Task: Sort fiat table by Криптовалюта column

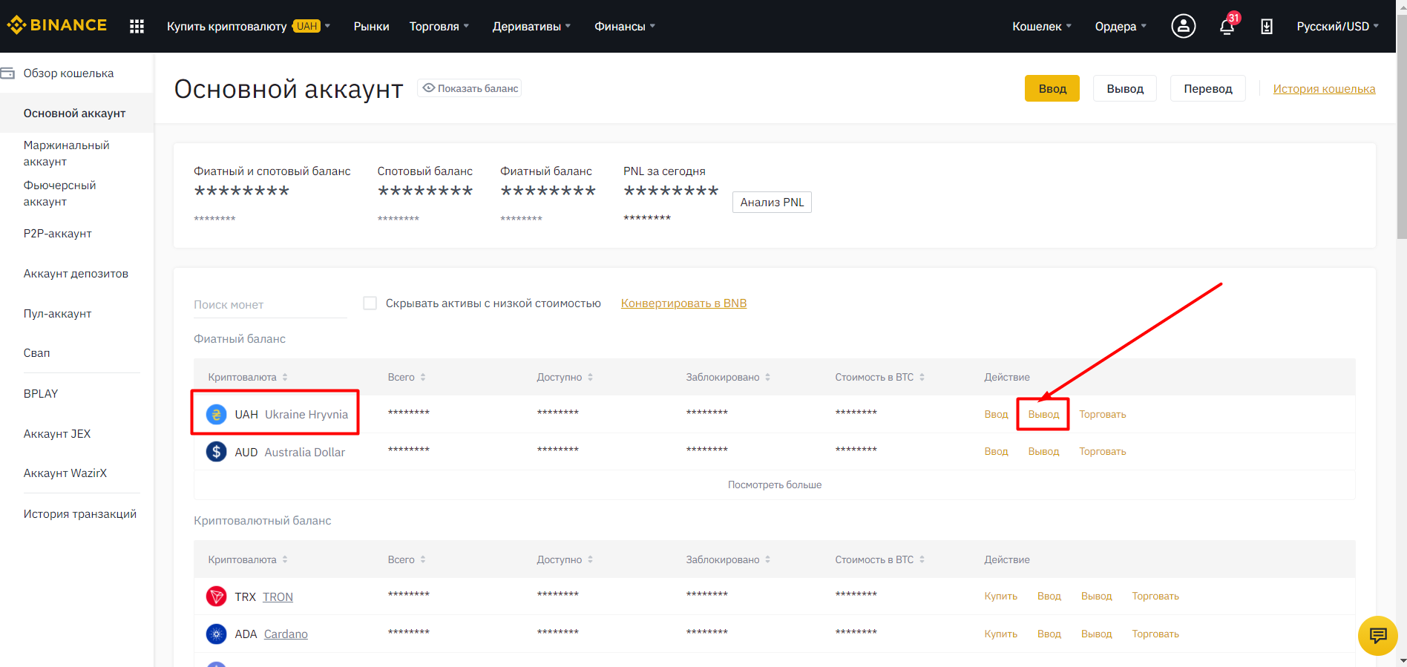Action: click(x=248, y=377)
